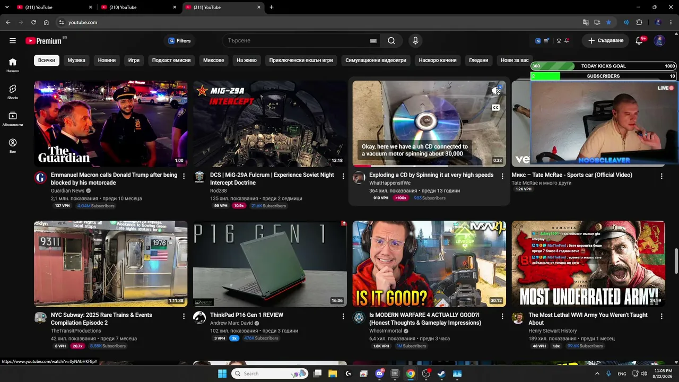Viewport: 679px width, 382px height.
Task: Open the ThinkPad P16 Gen 1 thumbnail
Action: [270, 264]
